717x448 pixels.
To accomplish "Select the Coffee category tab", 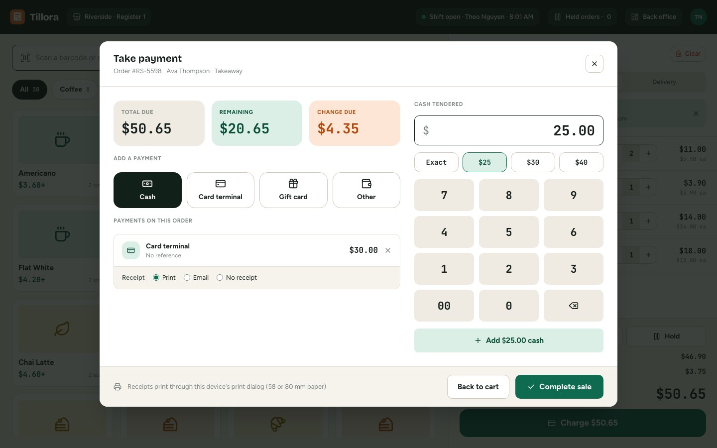I will (75, 90).
